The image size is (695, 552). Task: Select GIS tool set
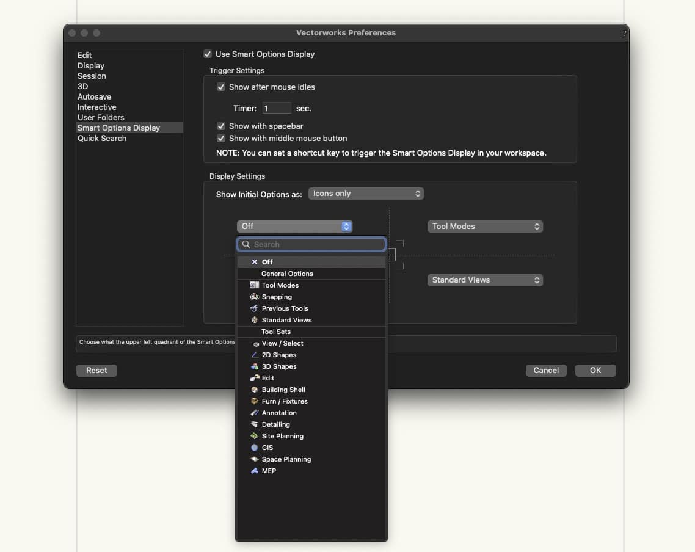tap(311, 448)
